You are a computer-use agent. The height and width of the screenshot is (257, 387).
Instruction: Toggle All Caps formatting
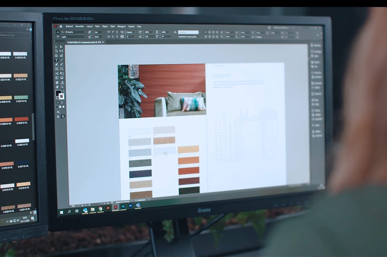pyautogui.click(x=109, y=32)
